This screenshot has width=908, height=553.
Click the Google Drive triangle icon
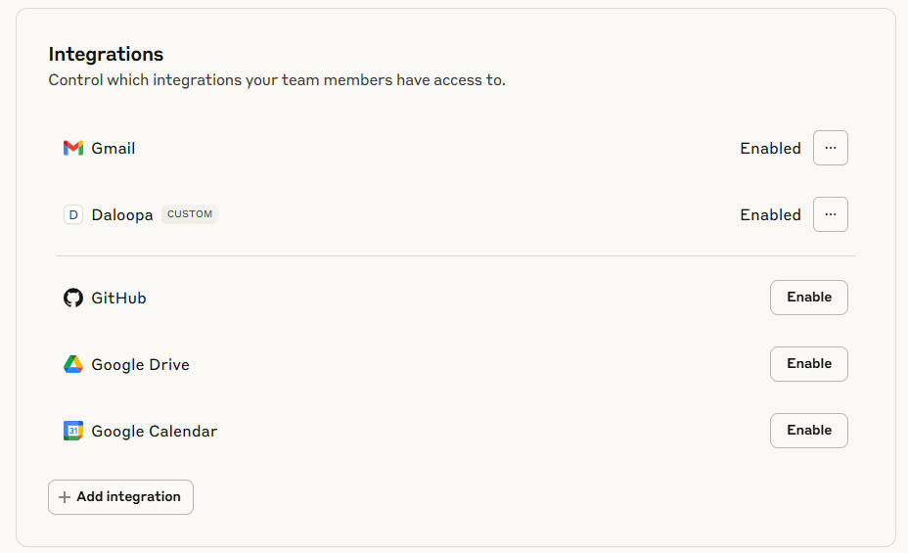click(73, 364)
